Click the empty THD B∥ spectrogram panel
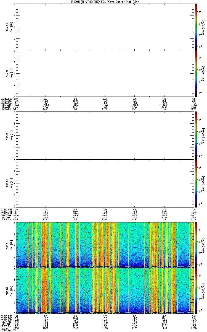The width and height of the screenshot is (207, 332). tap(105, 183)
